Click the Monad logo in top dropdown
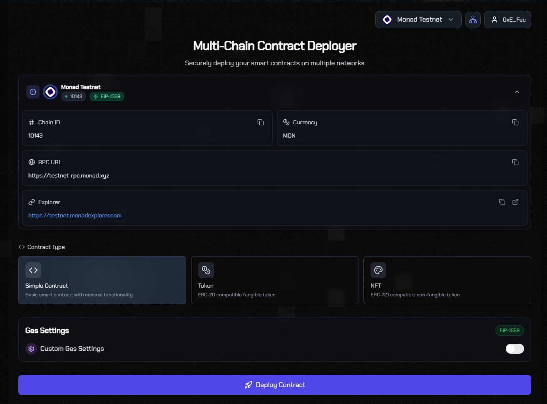Image resolution: width=547 pixels, height=404 pixels. (x=387, y=20)
